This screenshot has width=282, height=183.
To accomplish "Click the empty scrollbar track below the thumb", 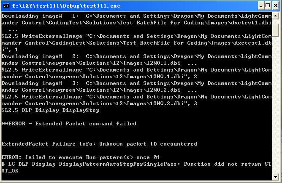I will point(275,105).
